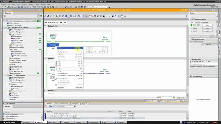Screen dimensions: 221x124
Task: Click the STOP button in CPU panel
Action: point(207,28)
